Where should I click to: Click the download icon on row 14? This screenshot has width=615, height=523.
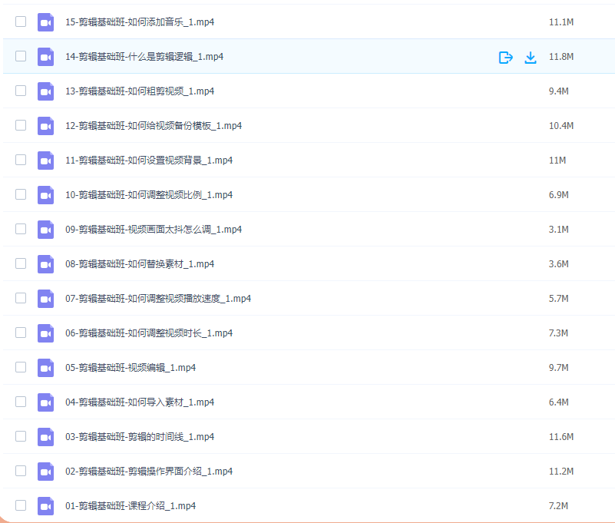click(531, 58)
